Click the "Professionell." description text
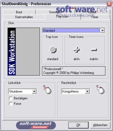The width and height of the screenshot is (113, 131). click(x=53, y=69)
